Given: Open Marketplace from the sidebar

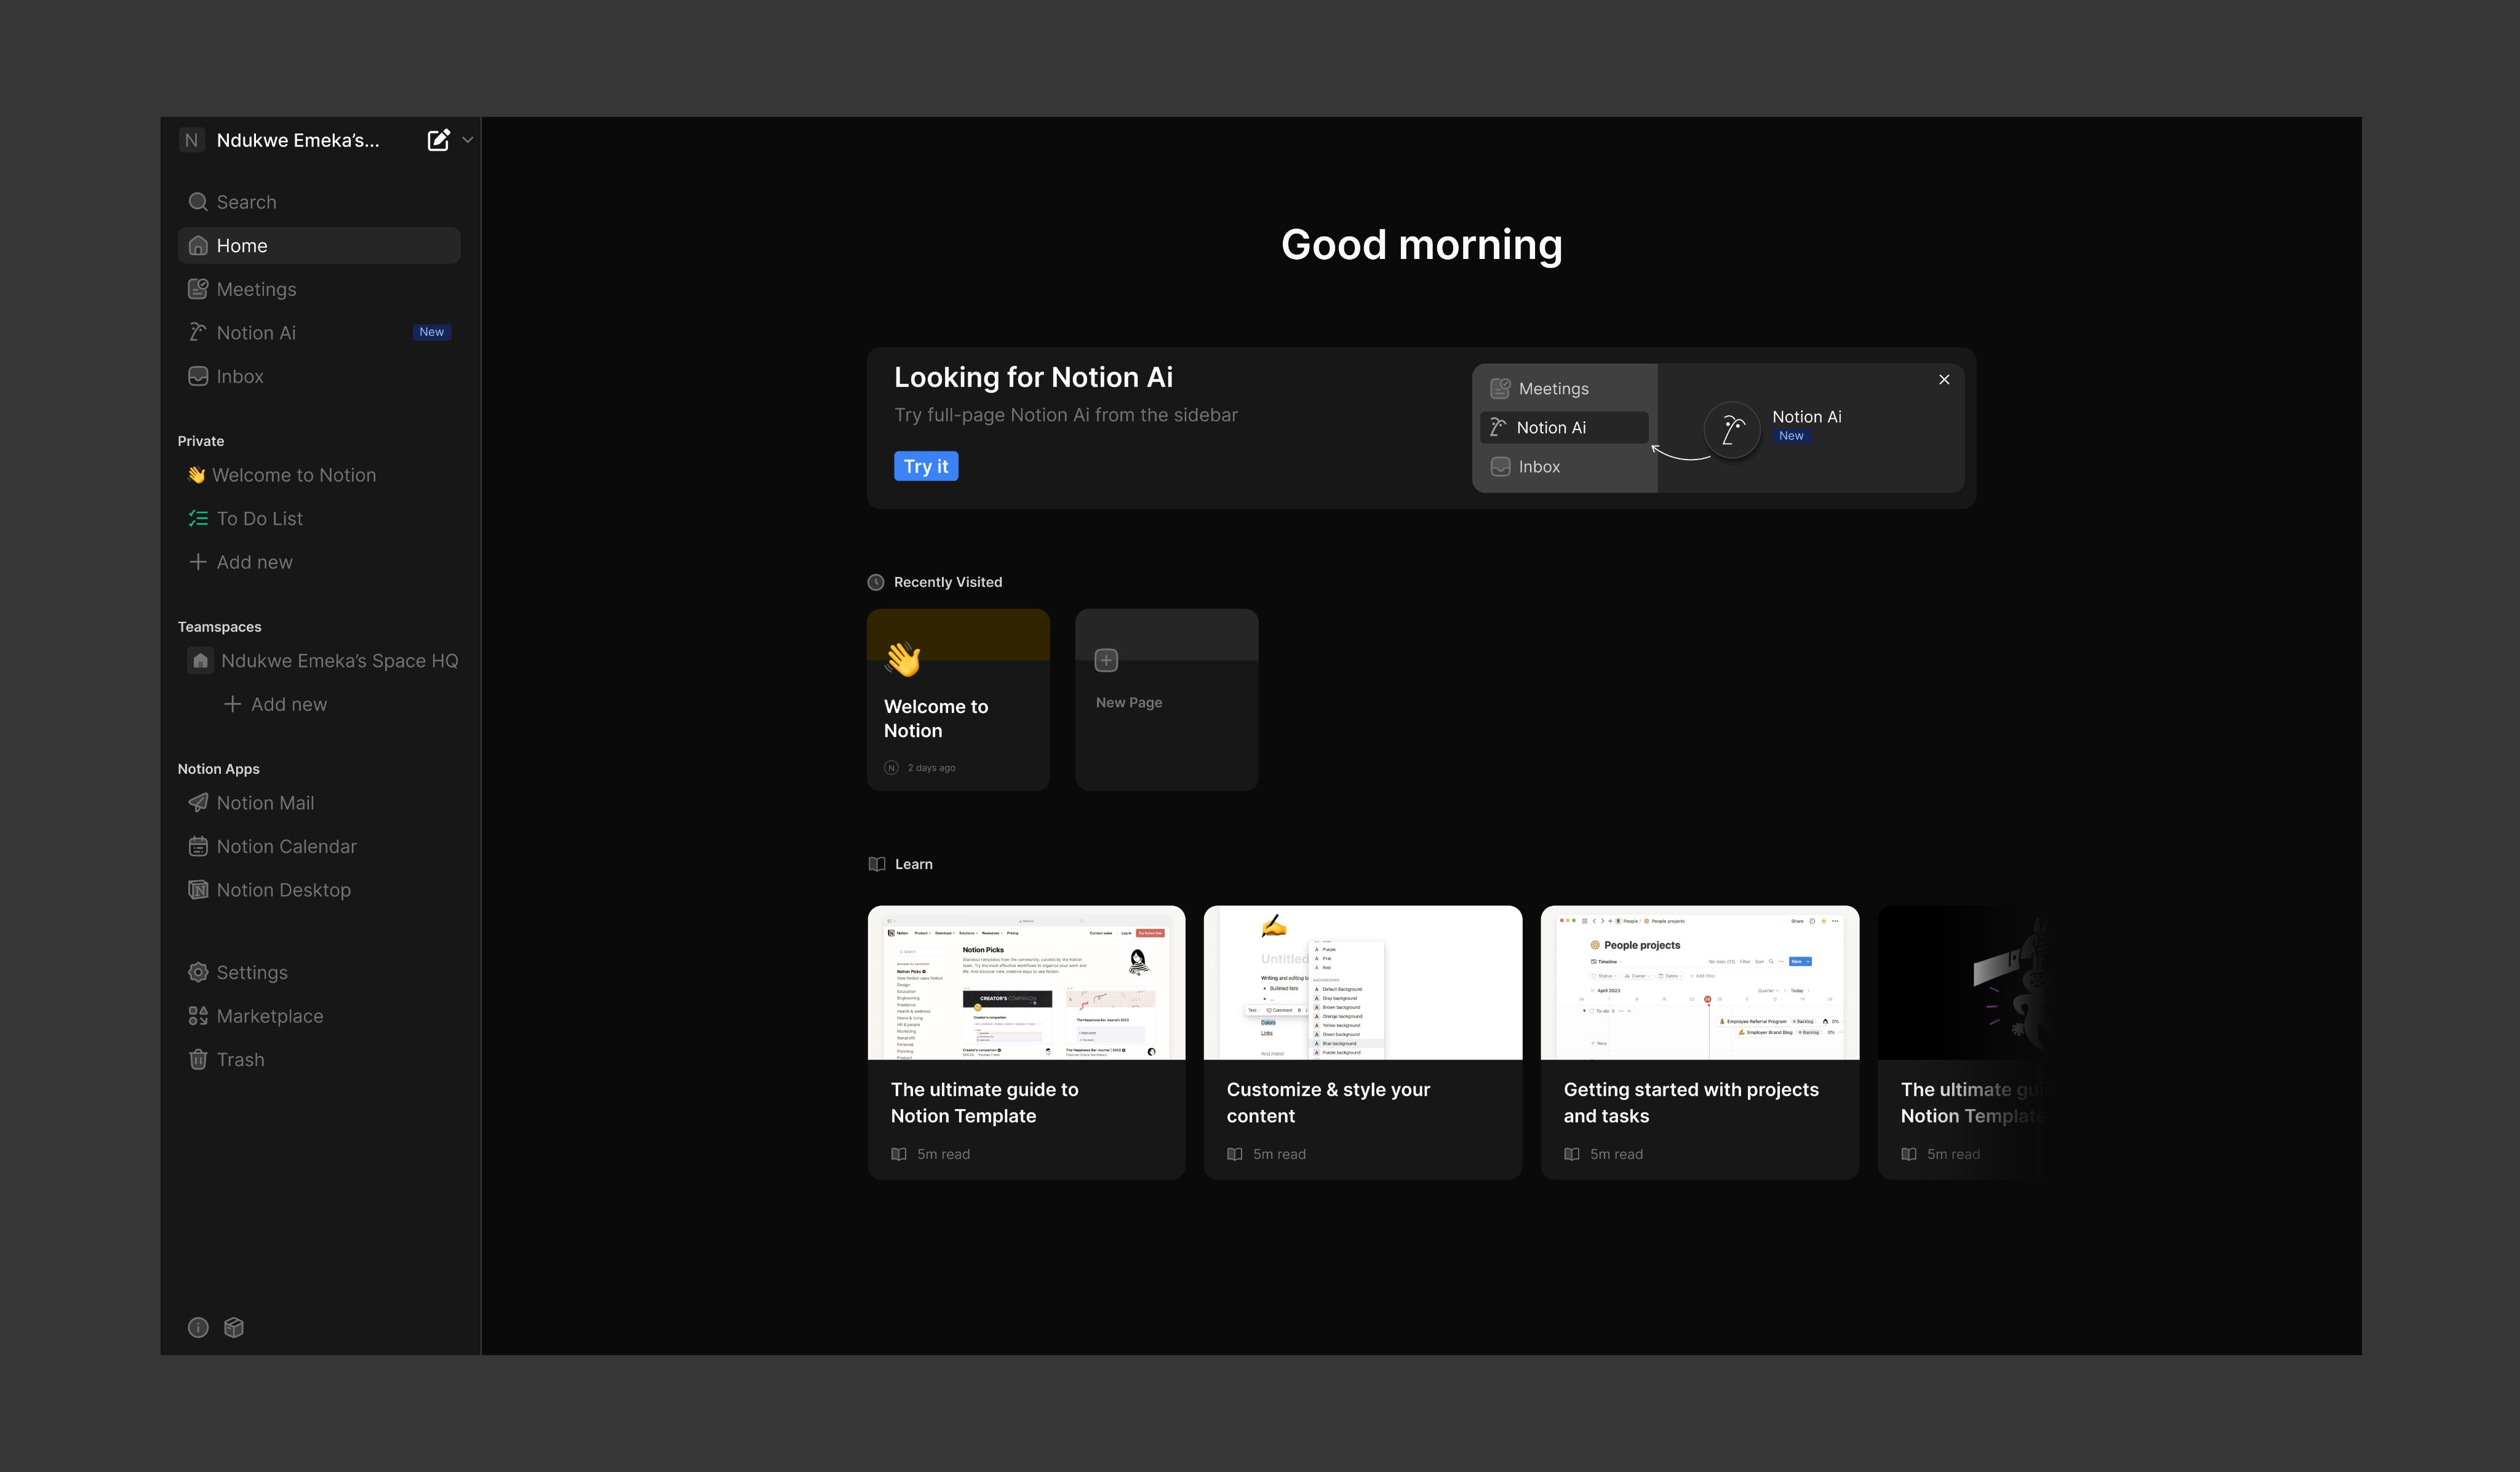Looking at the screenshot, I should tap(270, 1016).
